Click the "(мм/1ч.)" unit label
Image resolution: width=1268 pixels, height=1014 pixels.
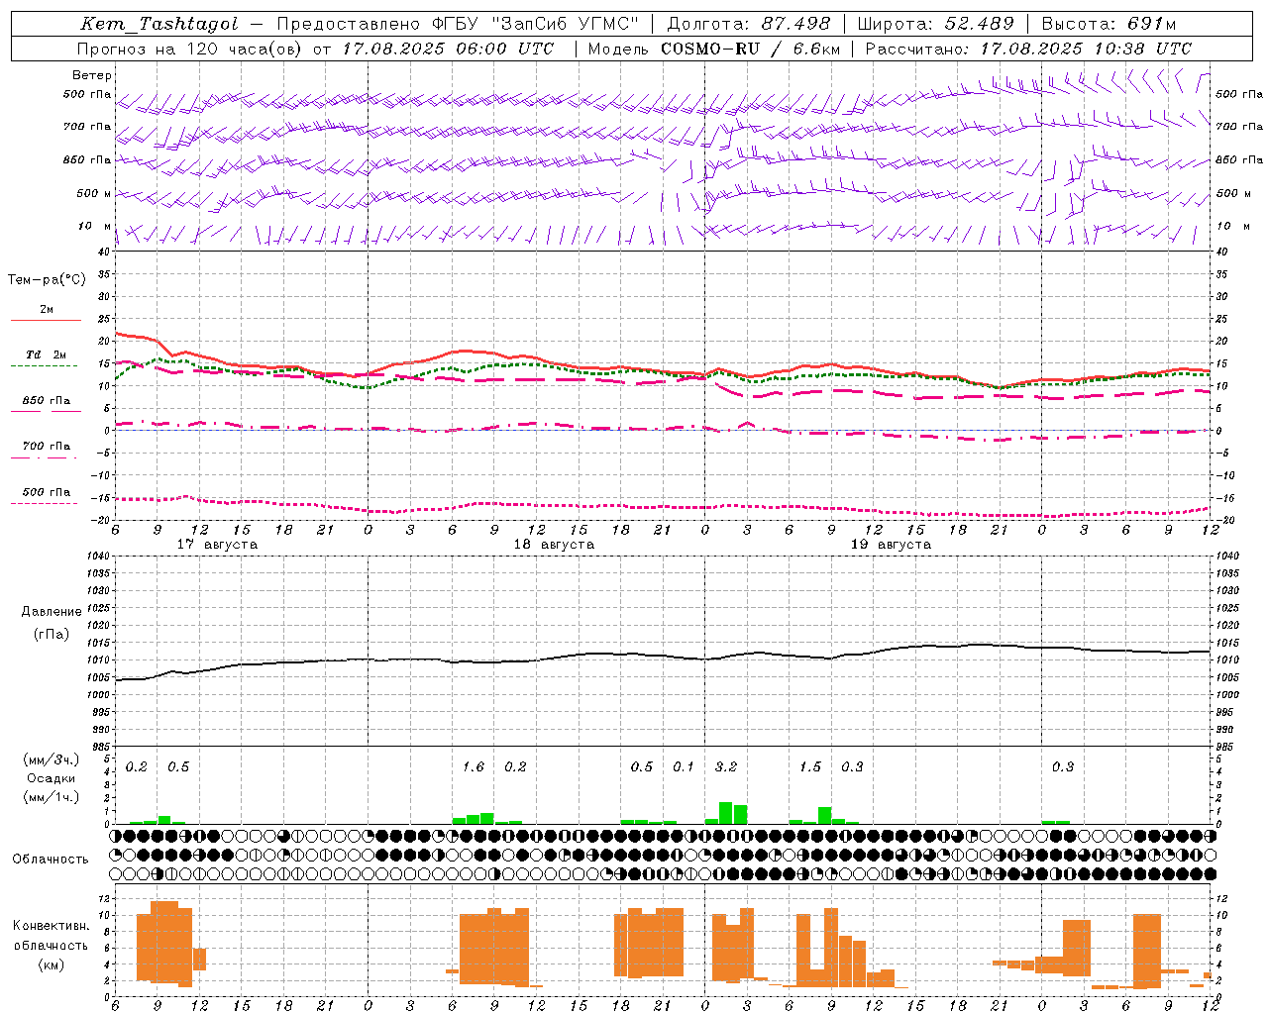(x=52, y=797)
